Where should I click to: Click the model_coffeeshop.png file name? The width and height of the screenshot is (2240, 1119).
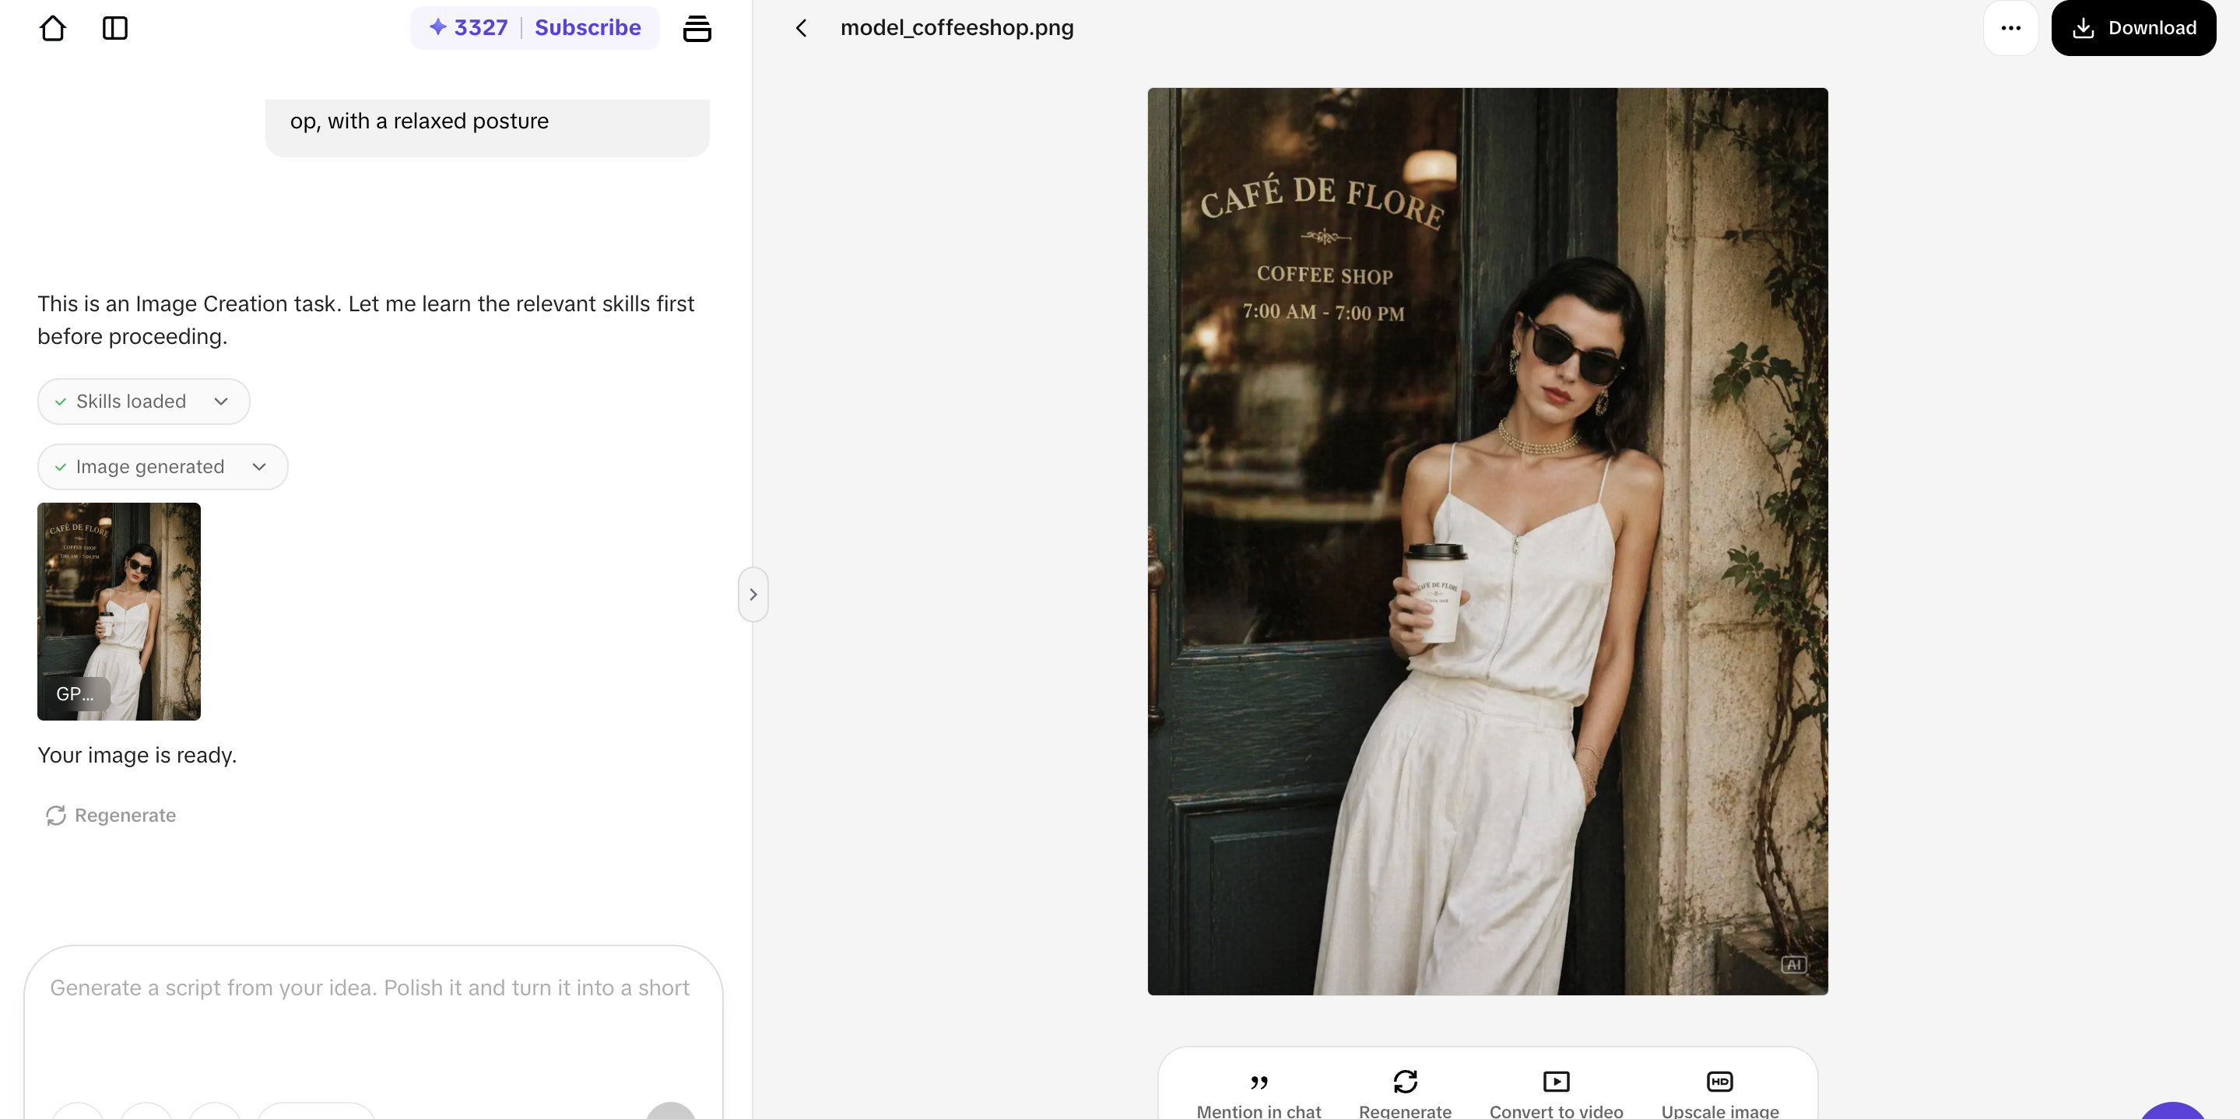(957, 28)
